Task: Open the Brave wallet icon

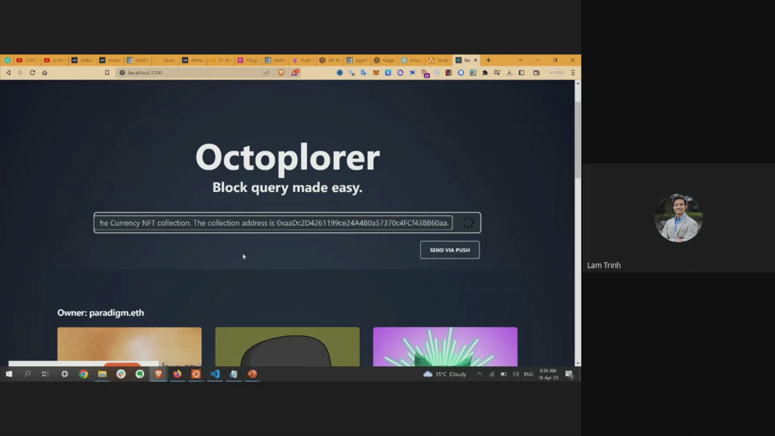Action: [x=536, y=73]
